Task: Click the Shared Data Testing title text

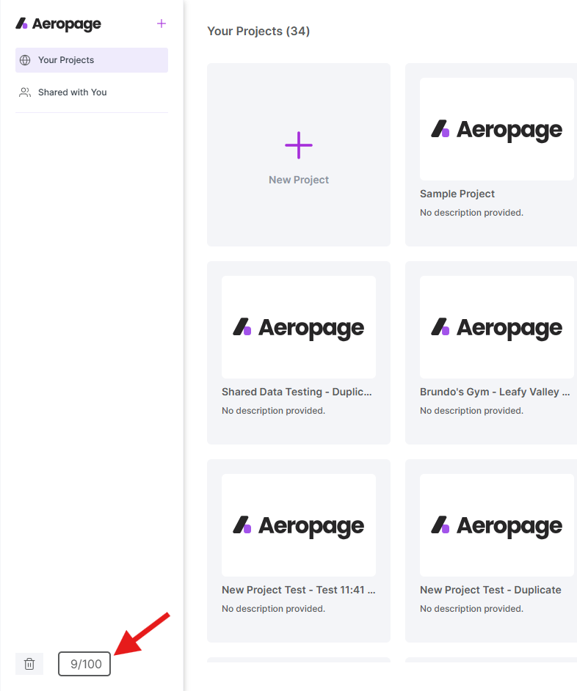Action: [x=297, y=392]
